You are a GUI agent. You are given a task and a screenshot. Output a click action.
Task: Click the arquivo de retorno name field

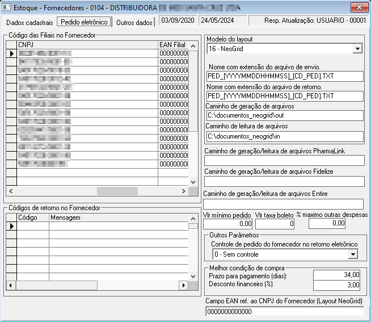click(x=285, y=96)
